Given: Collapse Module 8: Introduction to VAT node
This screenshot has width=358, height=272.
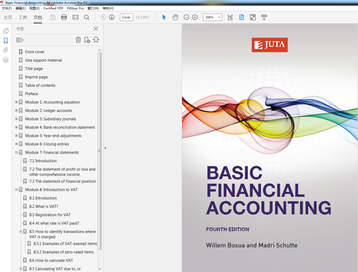Looking at the screenshot, I should pyautogui.click(x=17, y=190).
